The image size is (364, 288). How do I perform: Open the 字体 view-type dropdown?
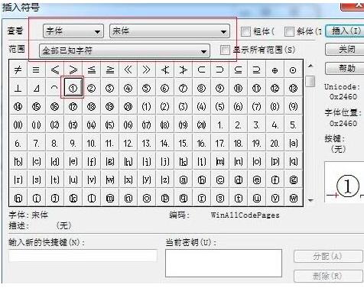tap(73, 31)
